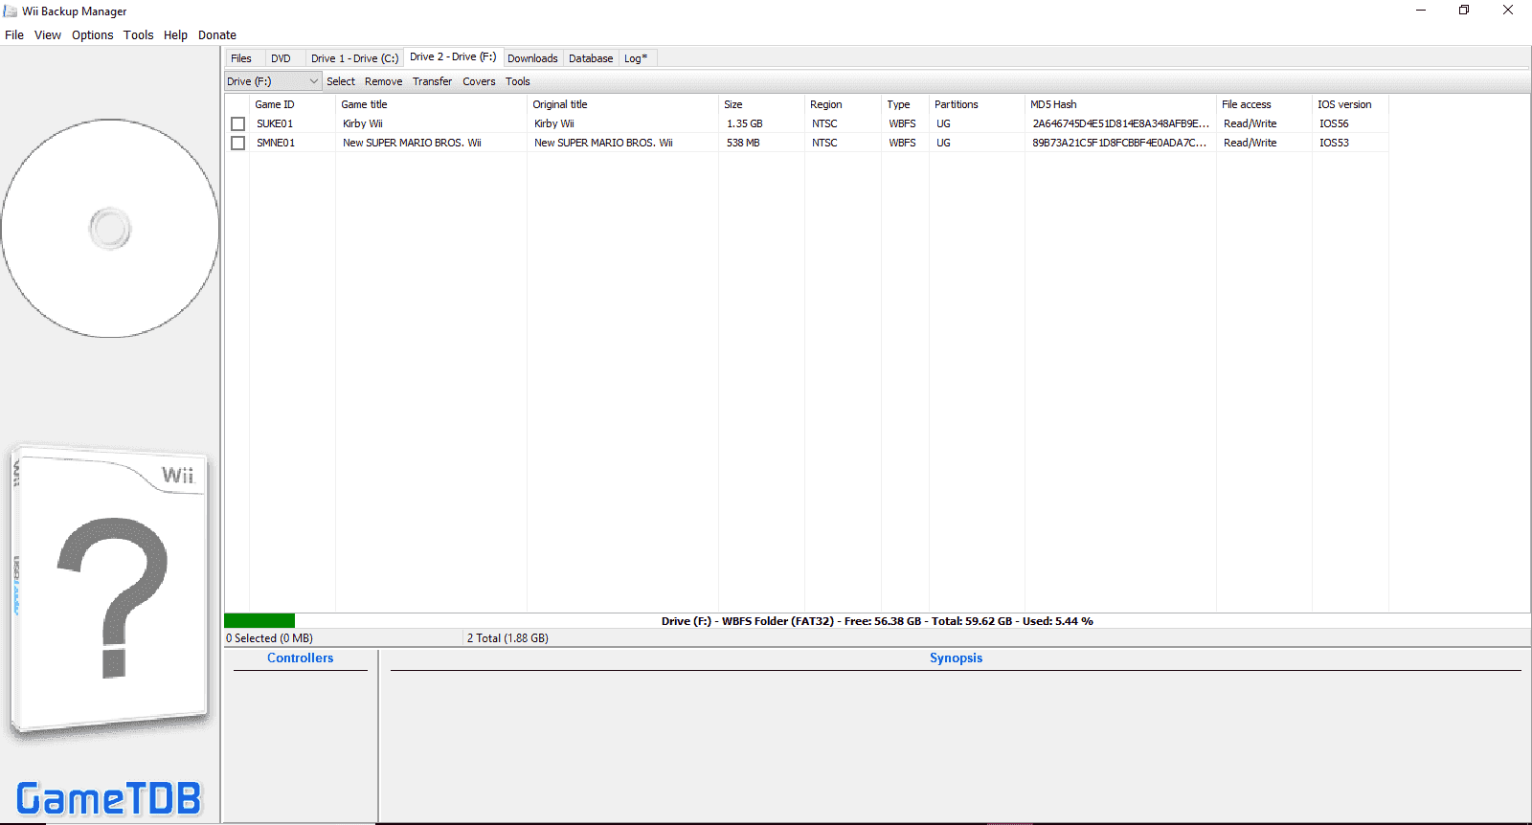The height and width of the screenshot is (825, 1532).
Task: Sort by Type column header
Action: (x=905, y=104)
